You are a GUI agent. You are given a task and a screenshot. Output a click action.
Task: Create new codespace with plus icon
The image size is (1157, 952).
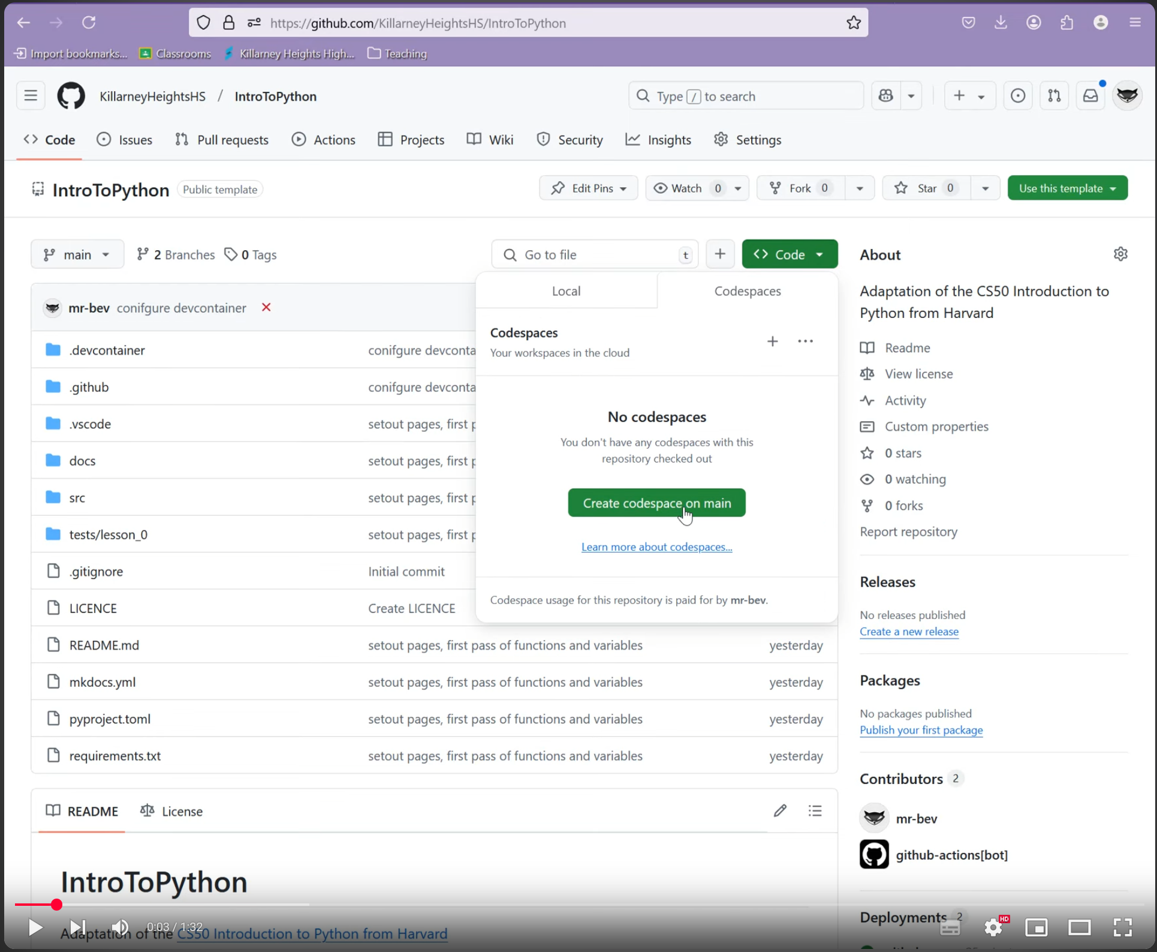[773, 341]
